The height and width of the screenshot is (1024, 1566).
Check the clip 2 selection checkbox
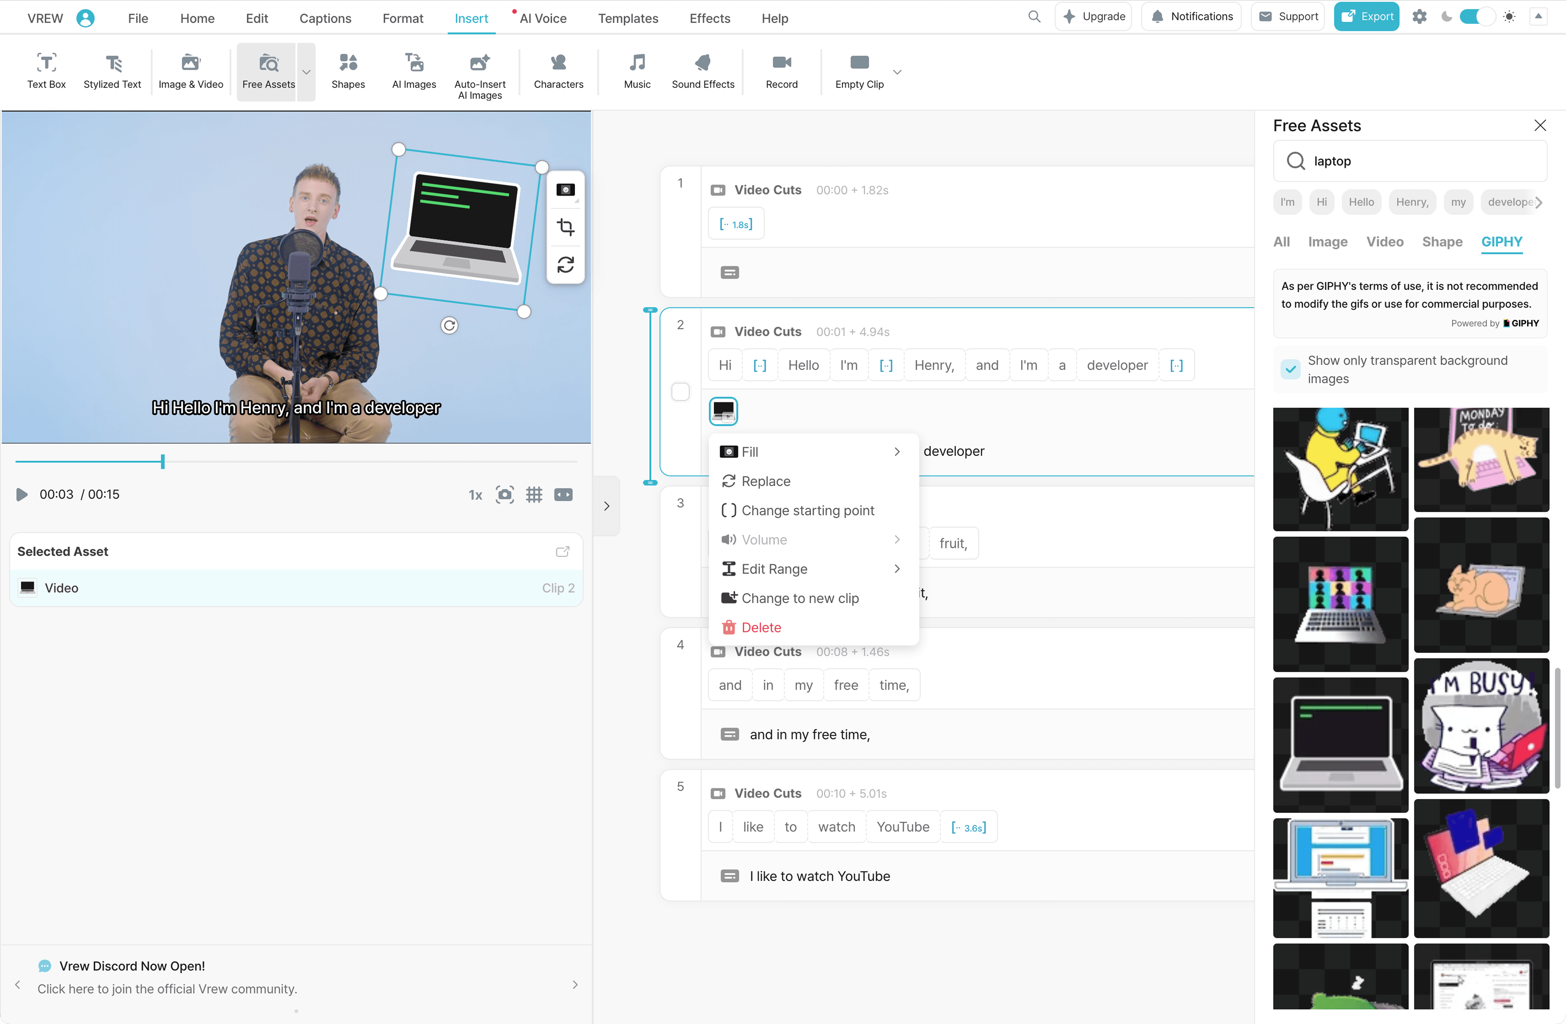(x=680, y=392)
